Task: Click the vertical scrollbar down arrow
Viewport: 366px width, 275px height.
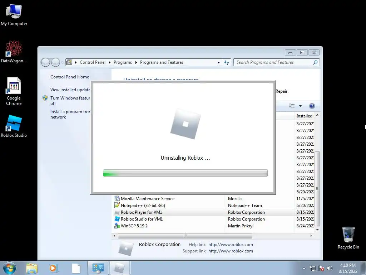Action: (317, 230)
